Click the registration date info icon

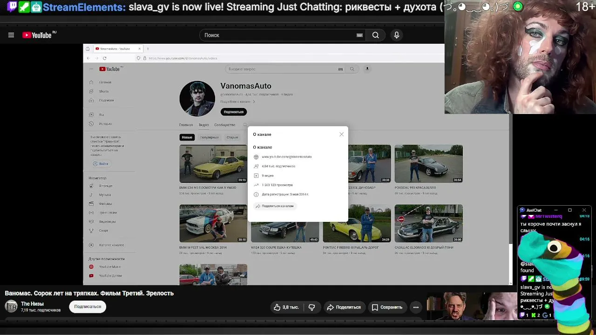256,194
